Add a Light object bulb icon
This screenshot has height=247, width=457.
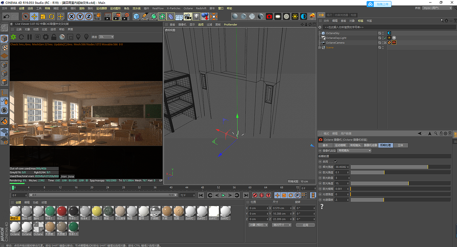(196, 16)
